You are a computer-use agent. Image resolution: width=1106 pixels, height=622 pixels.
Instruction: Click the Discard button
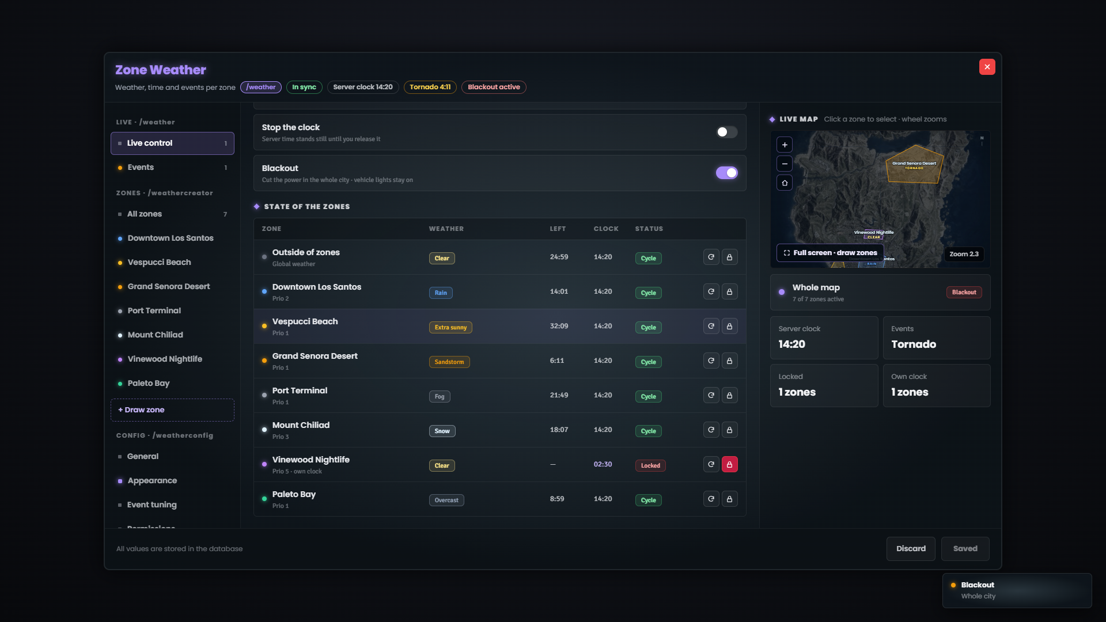coord(911,549)
